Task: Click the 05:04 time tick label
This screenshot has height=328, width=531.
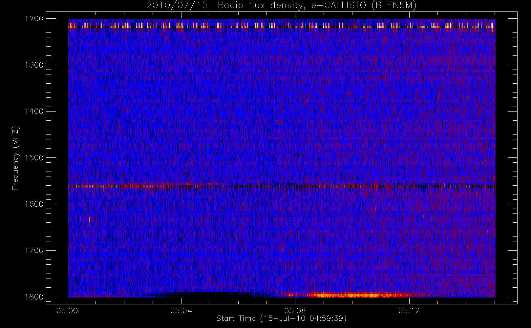Action: [181, 311]
